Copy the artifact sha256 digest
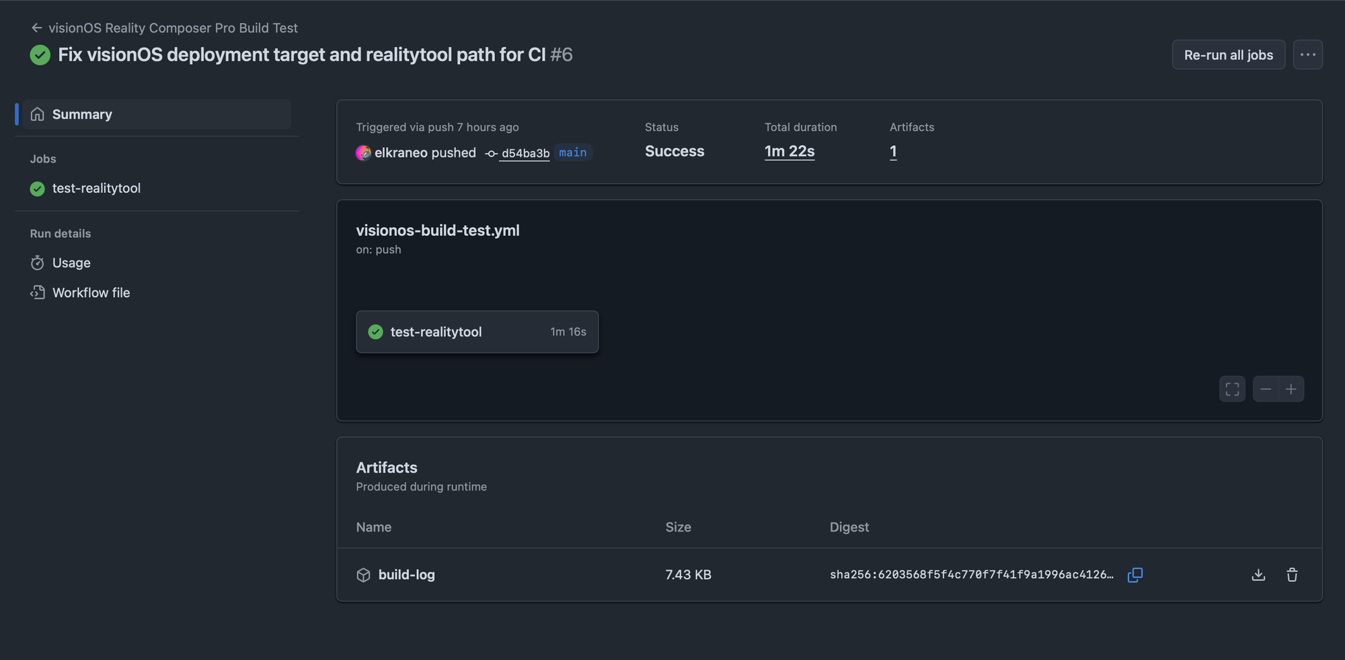1345x660 pixels. 1135,575
